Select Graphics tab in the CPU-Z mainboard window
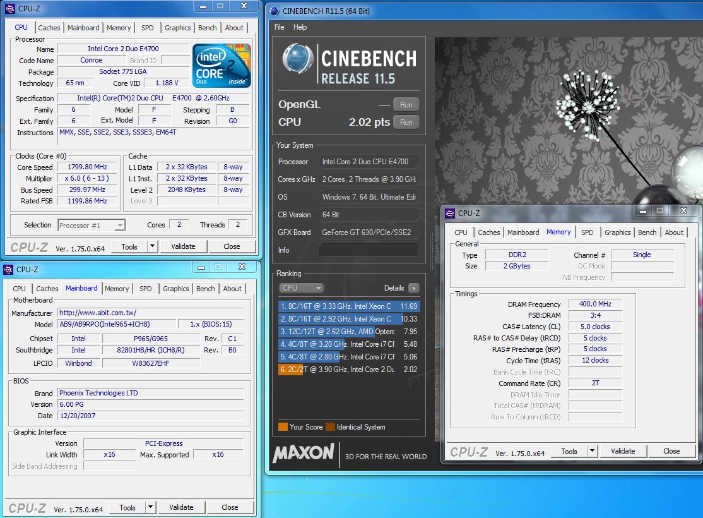The width and height of the screenshot is (703, 518). pyautogui.click(x=175, y=289)
